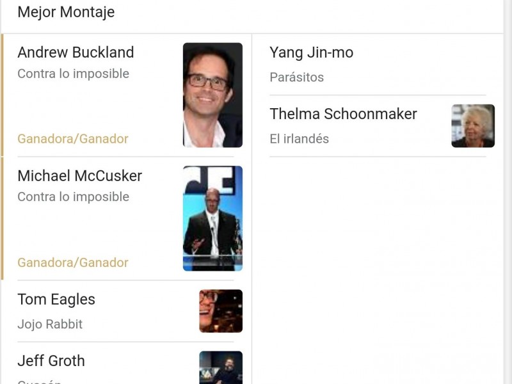This screenshot has width=512, height=384.
Task: Open 'Contra lo imposible' under Andrew Buckland
Action: coord(73,74)
